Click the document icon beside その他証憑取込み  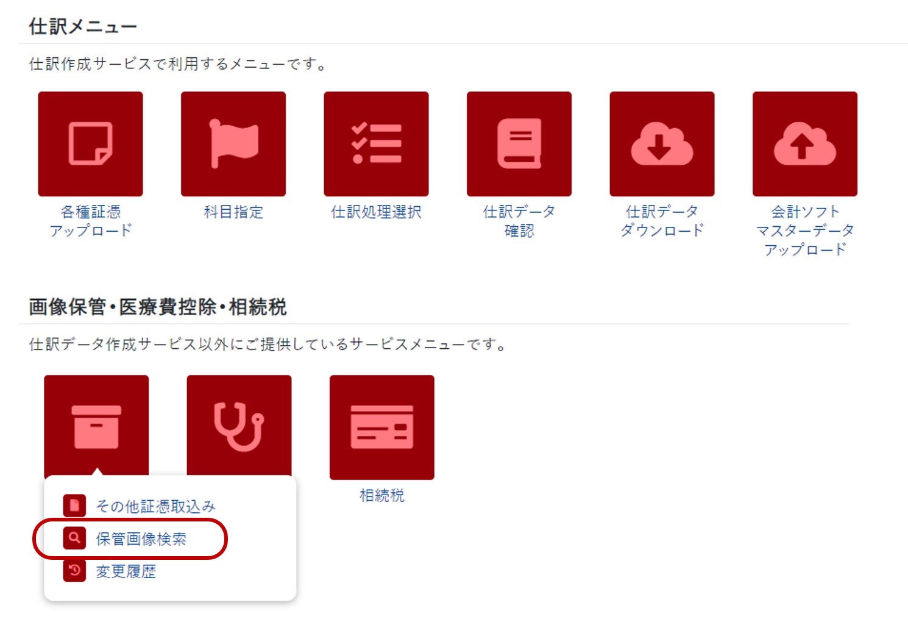click(x=74, y=506)
